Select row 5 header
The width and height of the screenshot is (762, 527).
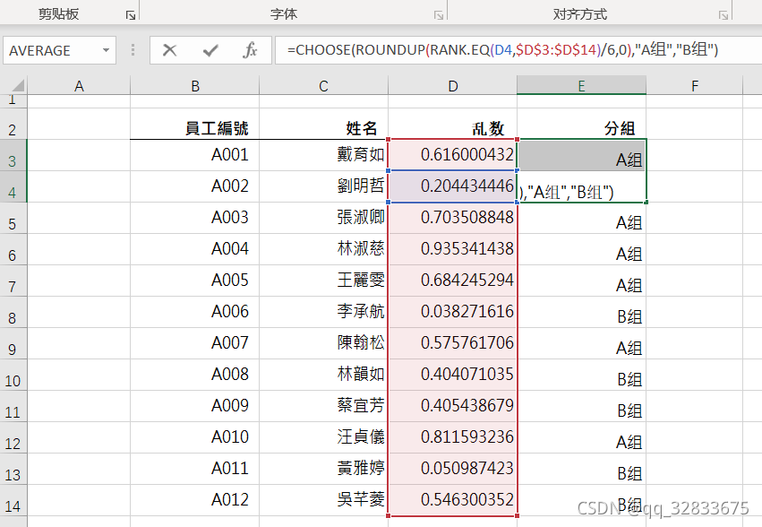[x=13, y=218]
